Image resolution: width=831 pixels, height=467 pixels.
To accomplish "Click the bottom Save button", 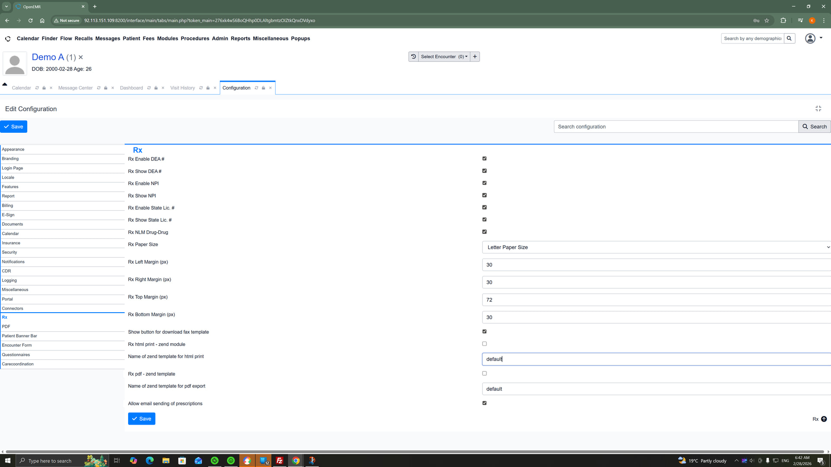I will point(142,419).
